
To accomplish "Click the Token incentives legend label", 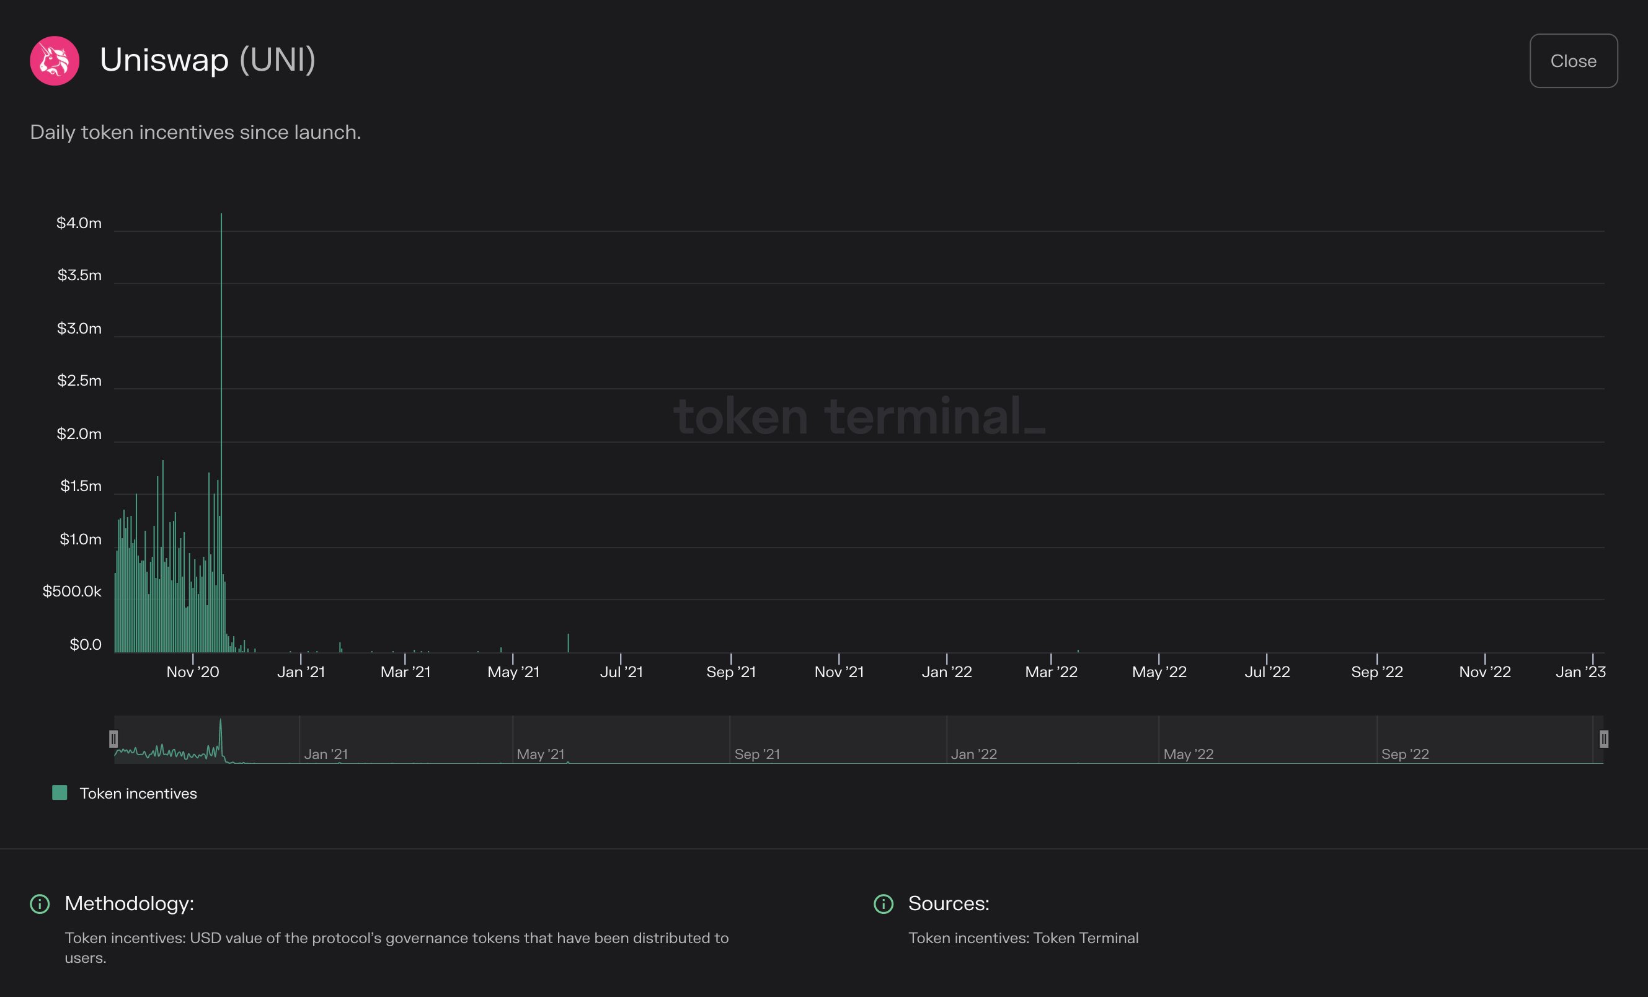I will pyautogui.click(x=138, y=794).
